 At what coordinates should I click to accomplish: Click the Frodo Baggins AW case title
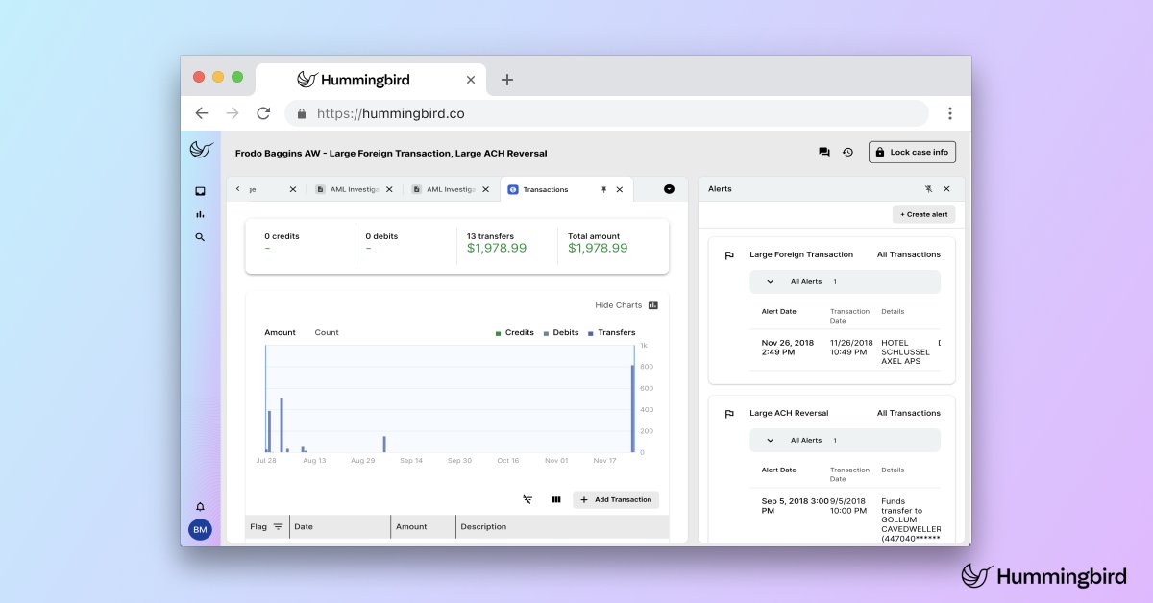click(x=391, y=153)
